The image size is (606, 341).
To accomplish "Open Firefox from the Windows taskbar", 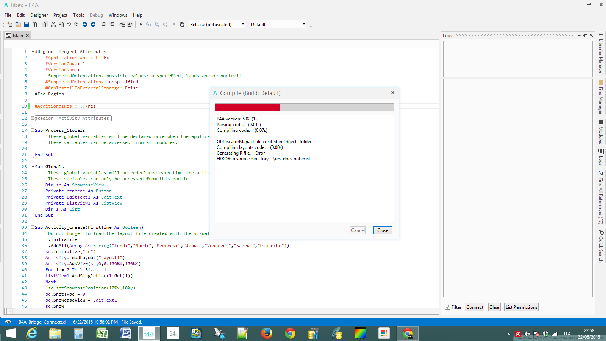I will point(267,333).
